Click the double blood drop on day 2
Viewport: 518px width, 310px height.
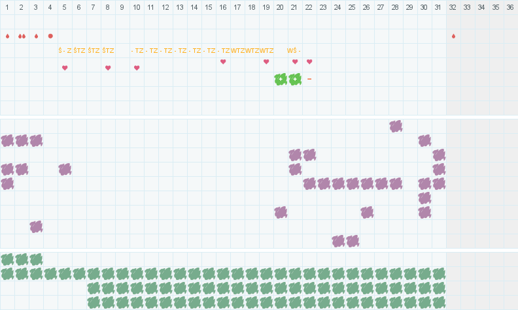click(22, 36)
